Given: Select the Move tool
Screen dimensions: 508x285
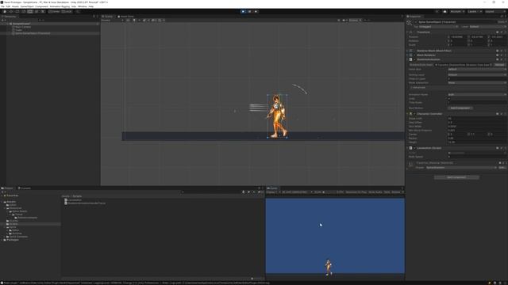Looking at the screenshot, I should (11, 11).
